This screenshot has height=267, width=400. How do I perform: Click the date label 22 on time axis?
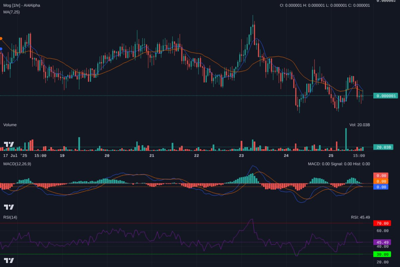197,156
